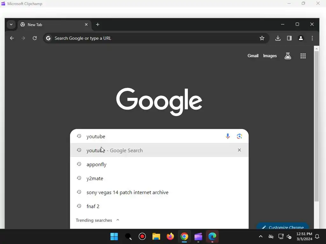Click the Chrome address bar
The height and width of the screenshot is (244, 326).
tap(156, 38)
